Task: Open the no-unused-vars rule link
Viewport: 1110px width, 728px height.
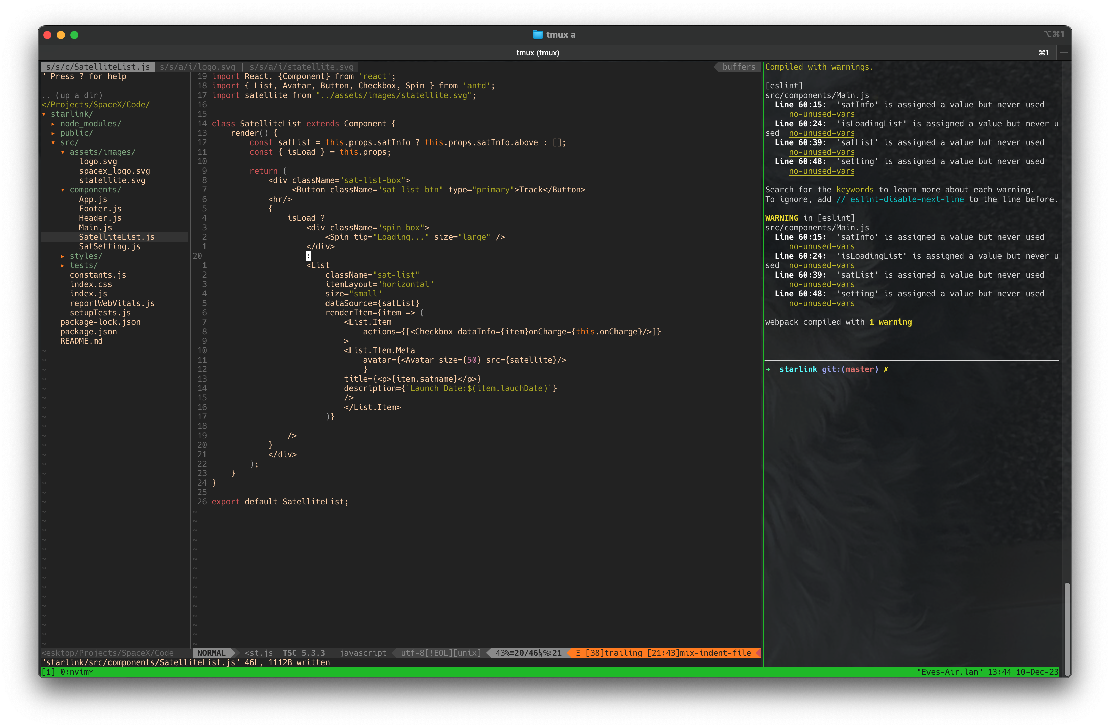Action: 821,114
